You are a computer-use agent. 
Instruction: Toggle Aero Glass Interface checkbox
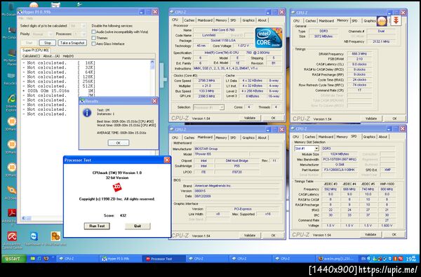[x=93, y=43]
